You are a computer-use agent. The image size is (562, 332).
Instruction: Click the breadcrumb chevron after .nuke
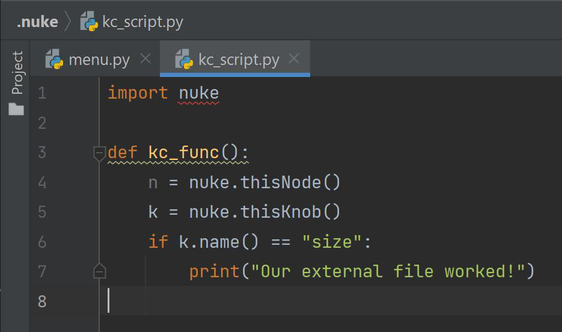click(x=68, y=21)
